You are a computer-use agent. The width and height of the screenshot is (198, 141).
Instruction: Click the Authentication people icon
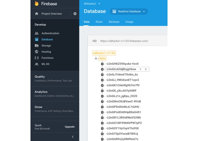pos(37,33)
